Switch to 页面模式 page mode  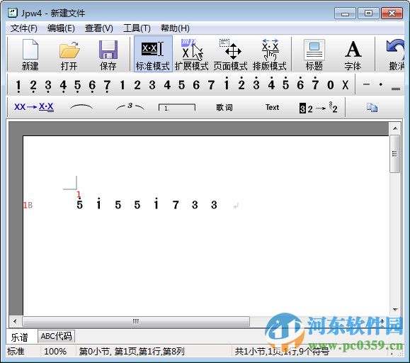click(x=230, y=55)
